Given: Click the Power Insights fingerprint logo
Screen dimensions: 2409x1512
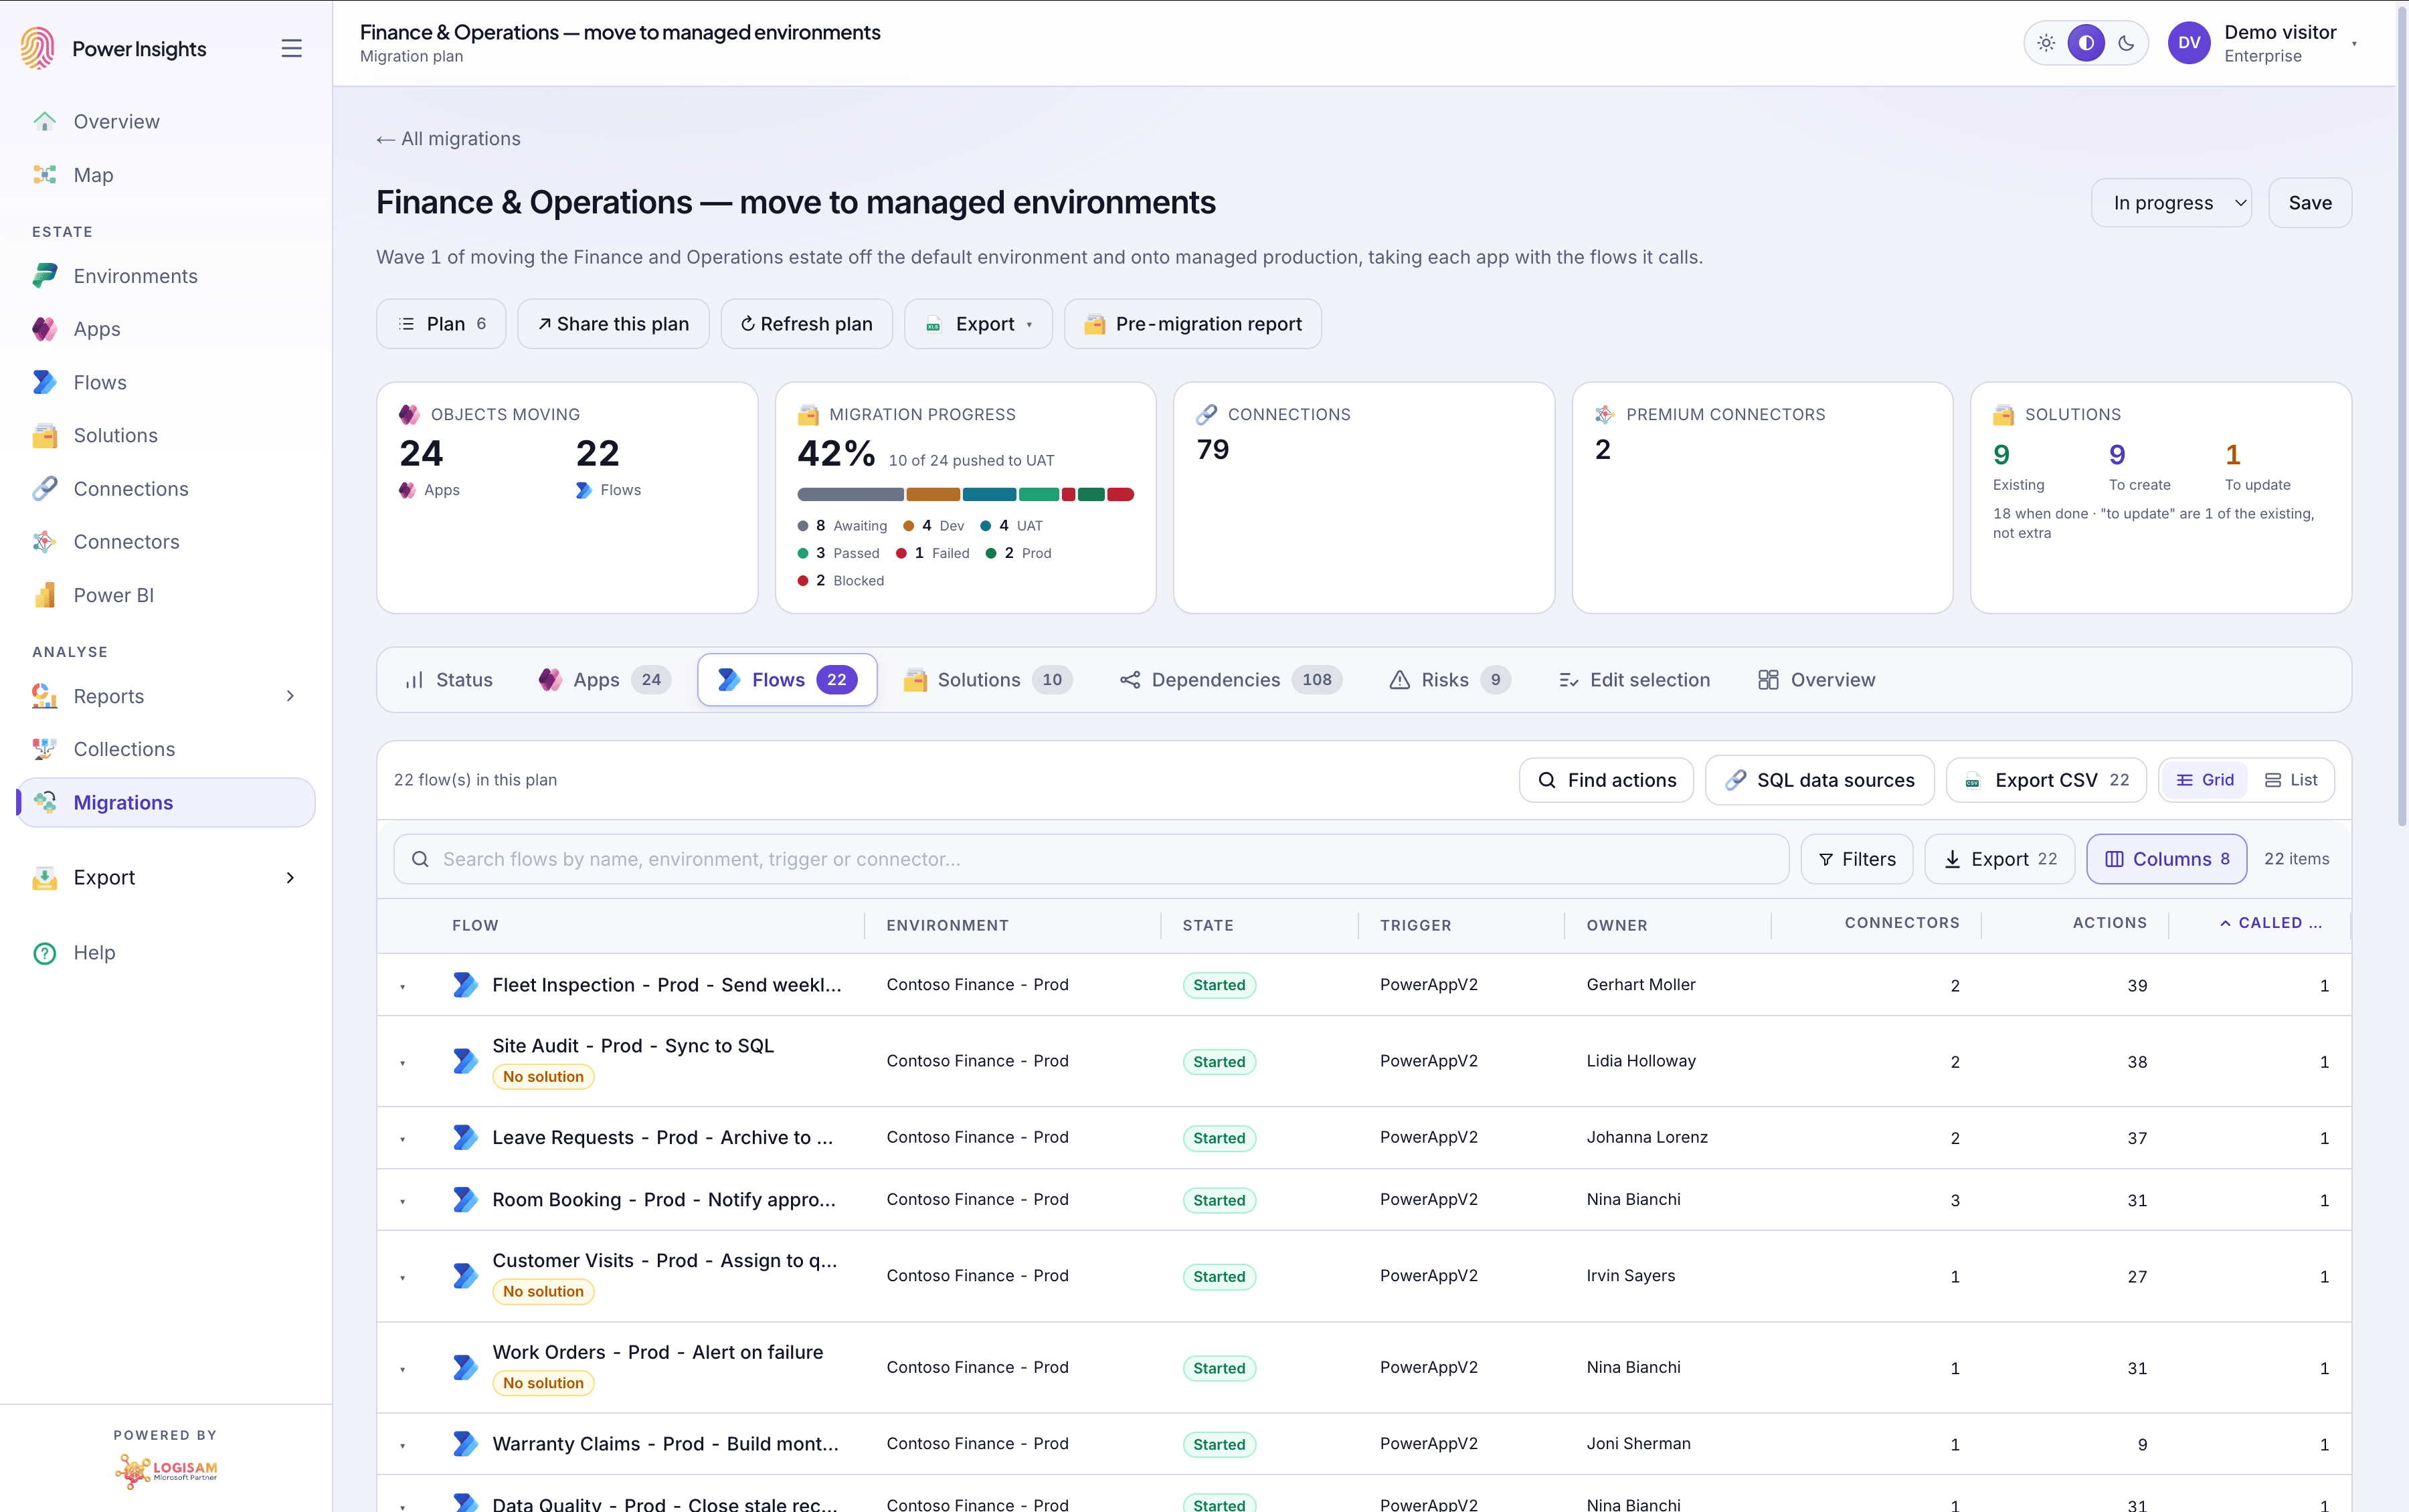Looking at the screenshot, I should point(38,48).
